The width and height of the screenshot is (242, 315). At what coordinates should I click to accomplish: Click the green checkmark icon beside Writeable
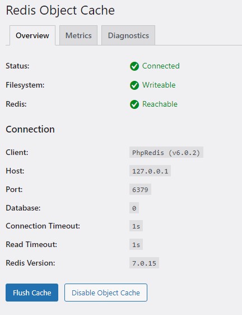(x=134, y=85)
